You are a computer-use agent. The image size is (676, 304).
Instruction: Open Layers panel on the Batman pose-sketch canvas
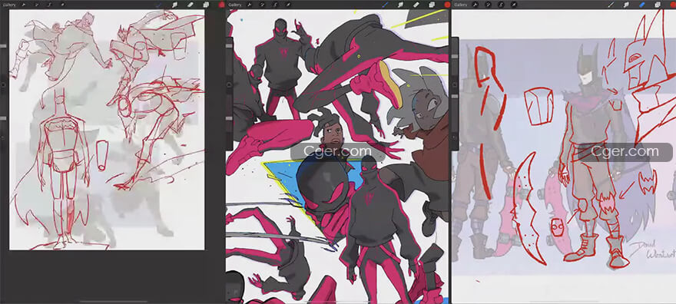point(206,5)
